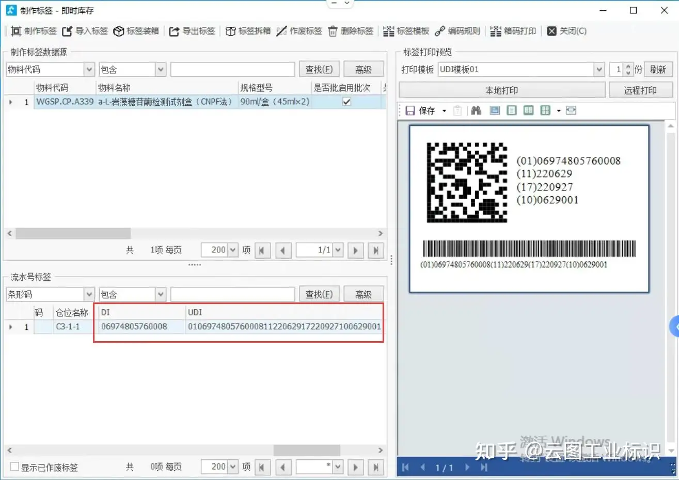Open the 条形码 filter field dropdown
Image resolution: width=679 pixels, height=480 pixels.
(89, 294)
